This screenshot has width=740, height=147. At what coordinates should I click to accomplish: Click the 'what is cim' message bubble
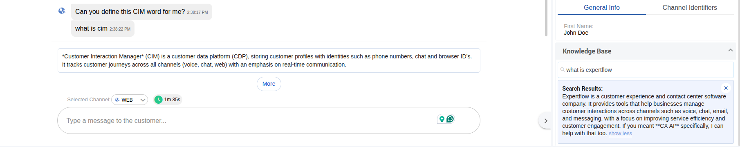tap(103, 29)
